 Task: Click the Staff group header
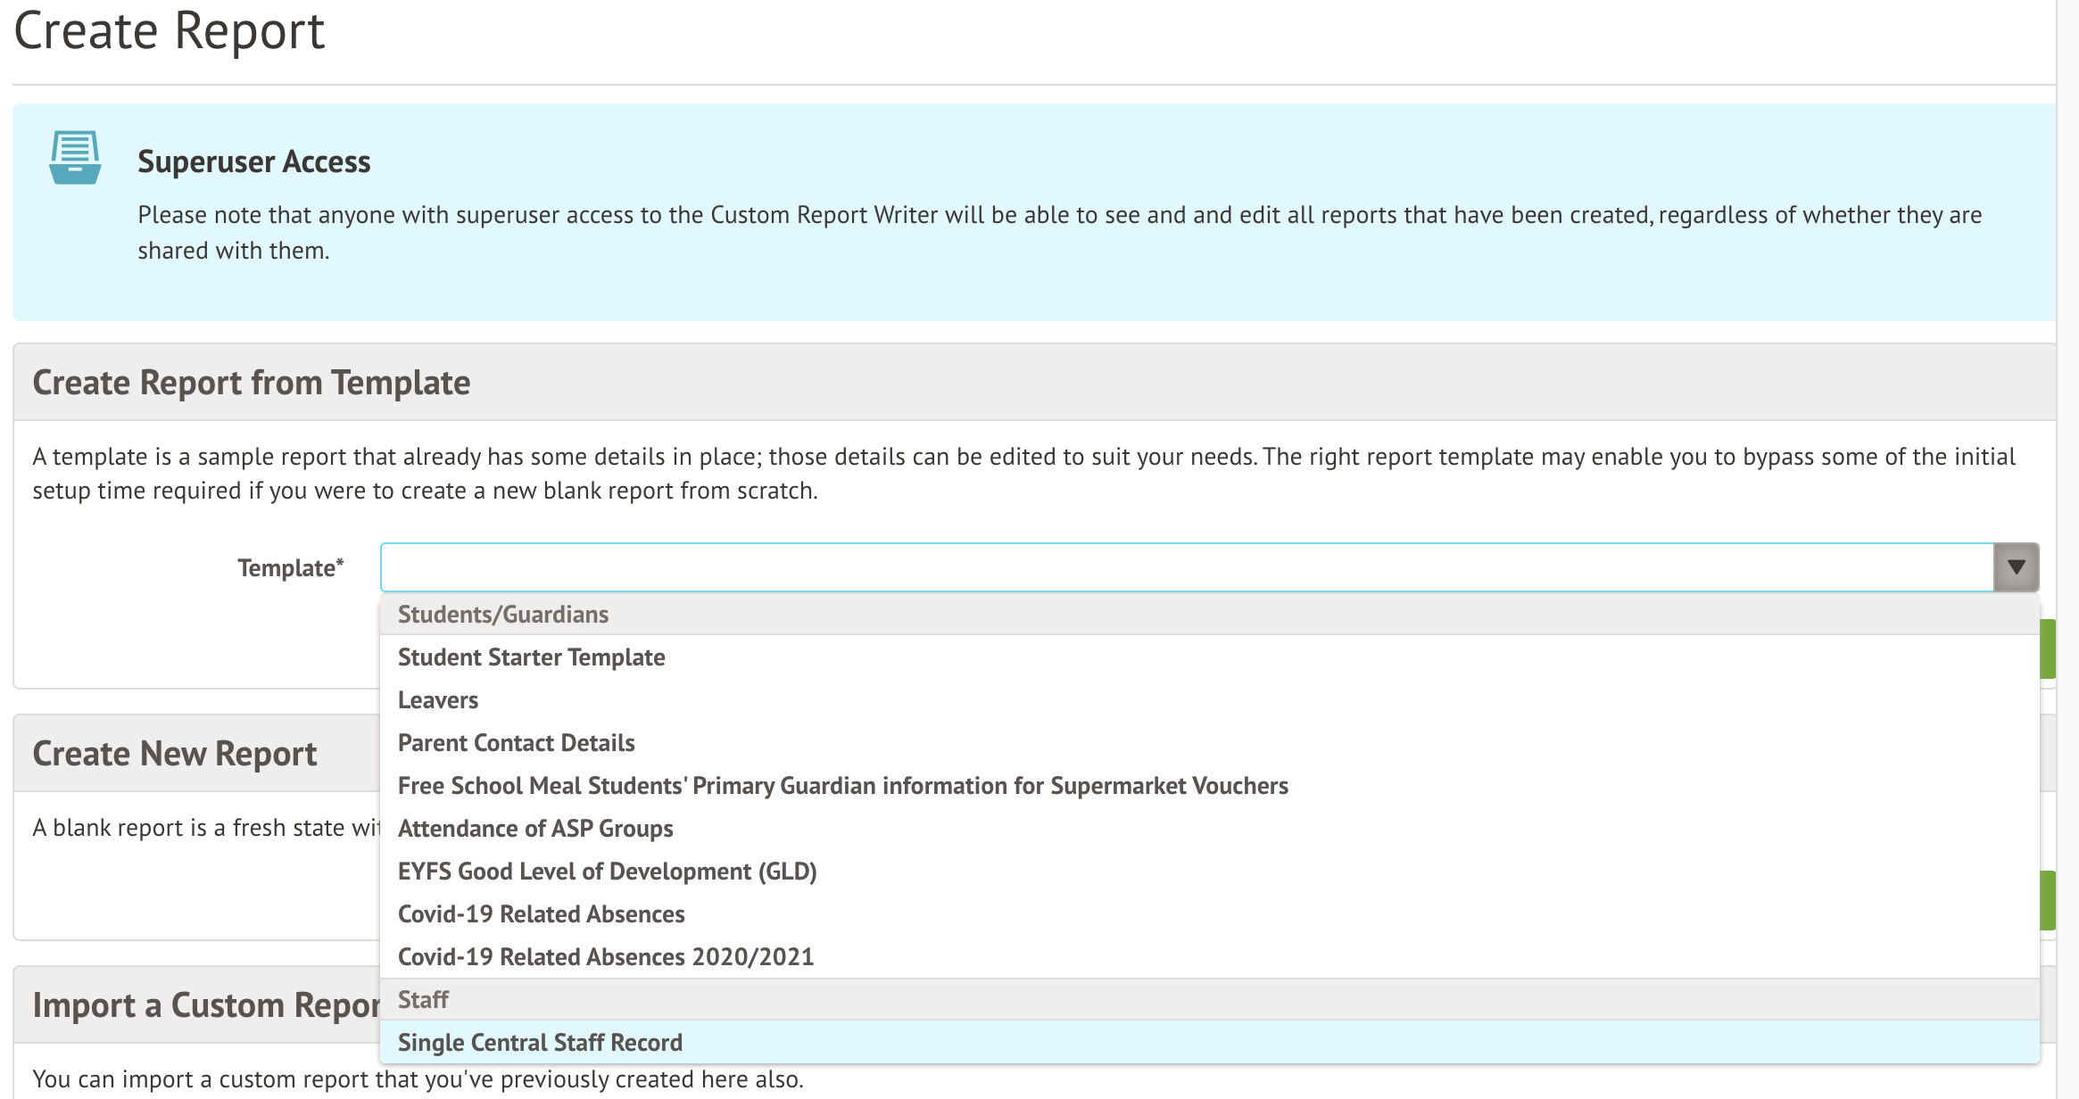pyautogui.click(x=423, y=999)
